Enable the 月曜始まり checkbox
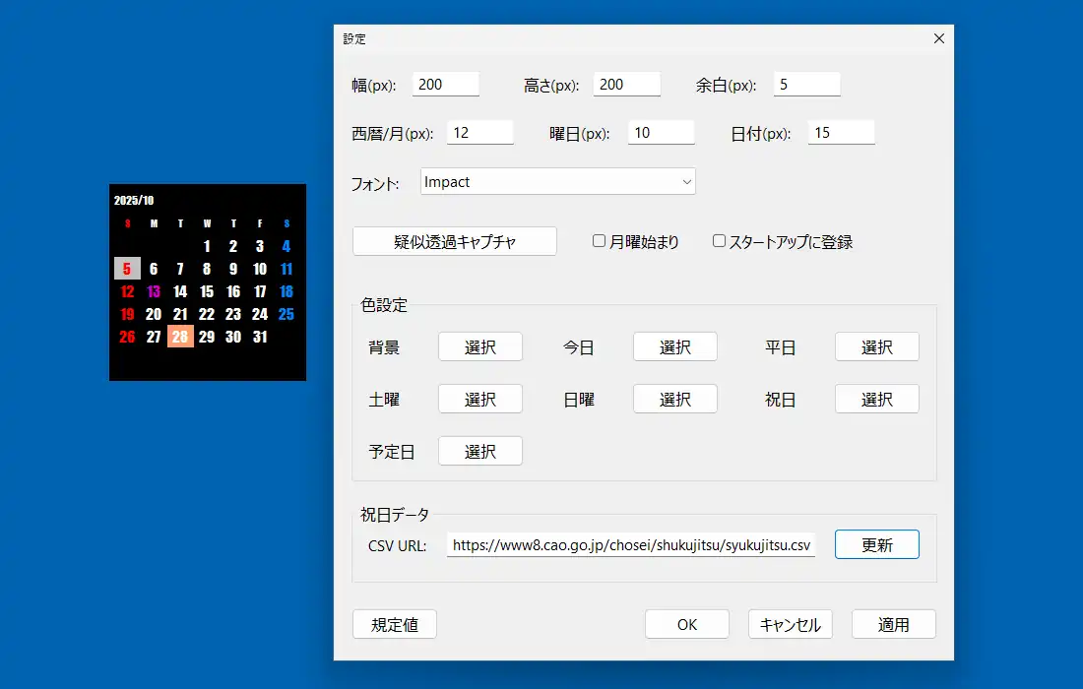The image size is (1083, 689). (x=599, y=241)
